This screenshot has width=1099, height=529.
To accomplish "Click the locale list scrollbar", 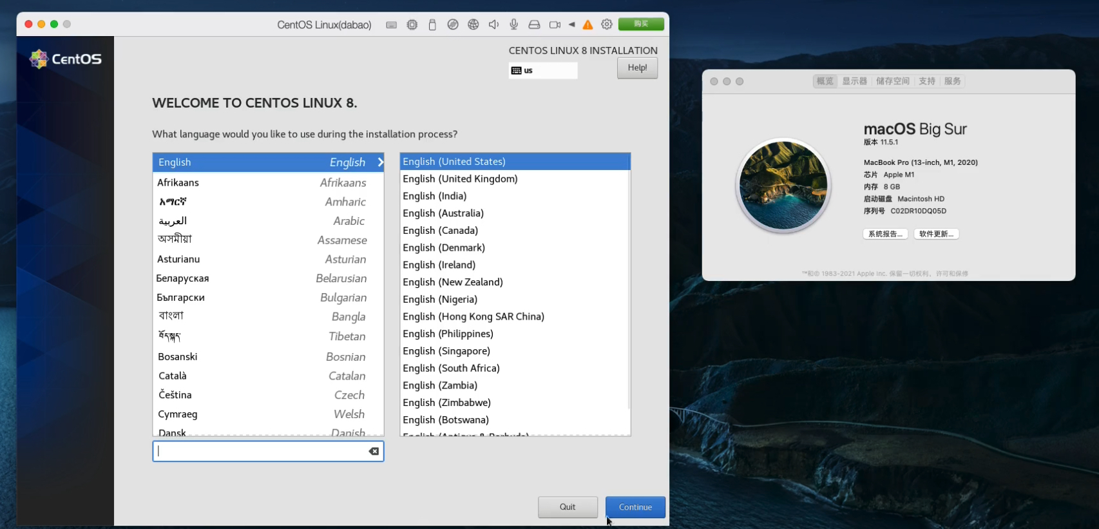I will pos(629,290).
